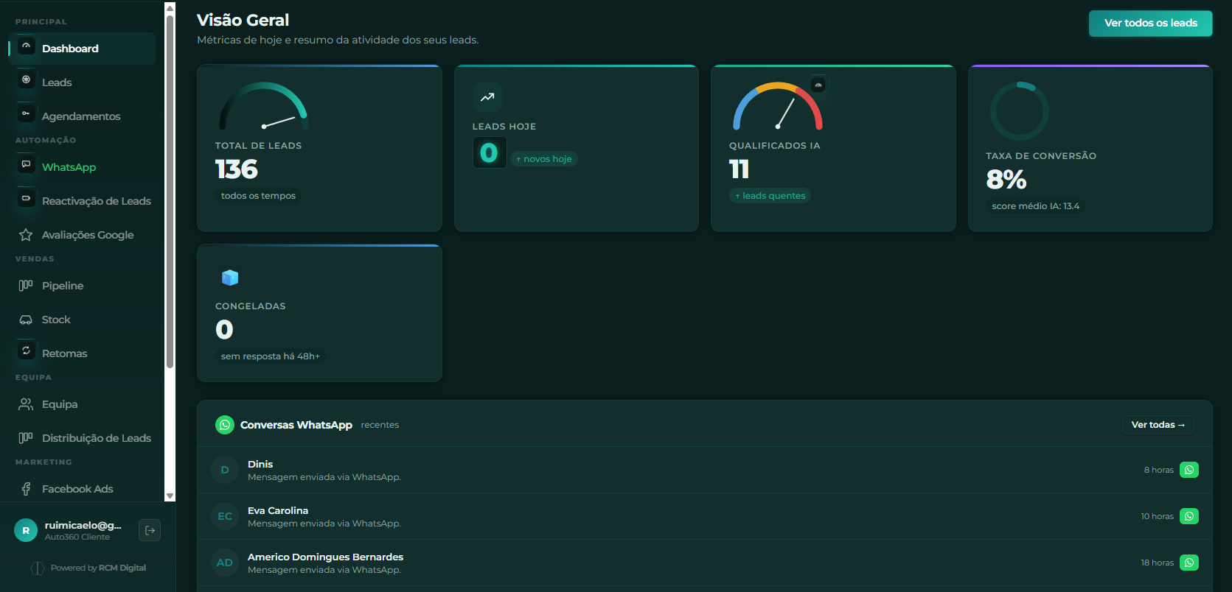Click the Leads icon in sidebar
Image resolution: width=1232 pixels, height=592 pixels.
point(27,80)
